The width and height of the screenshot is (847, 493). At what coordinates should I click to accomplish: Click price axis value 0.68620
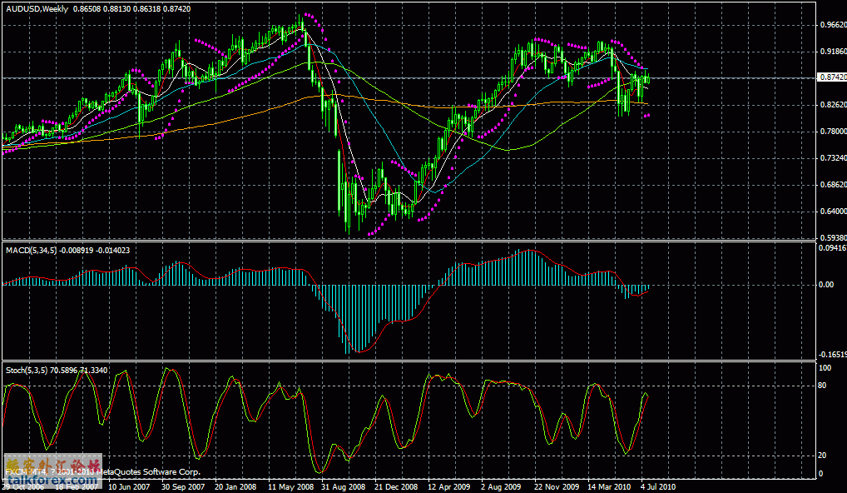[x=833, y=184]
